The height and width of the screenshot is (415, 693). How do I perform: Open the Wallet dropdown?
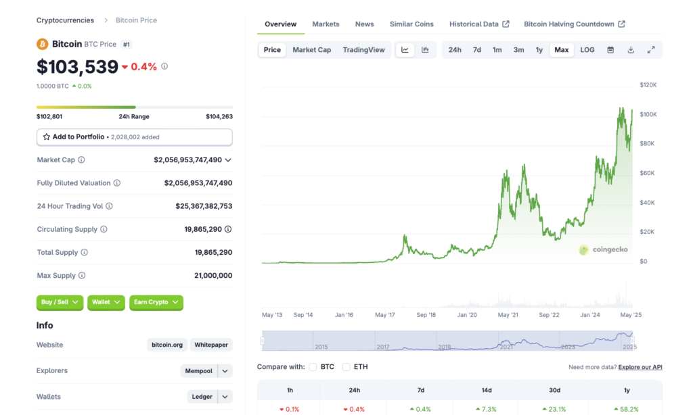[x=106, y=302]
